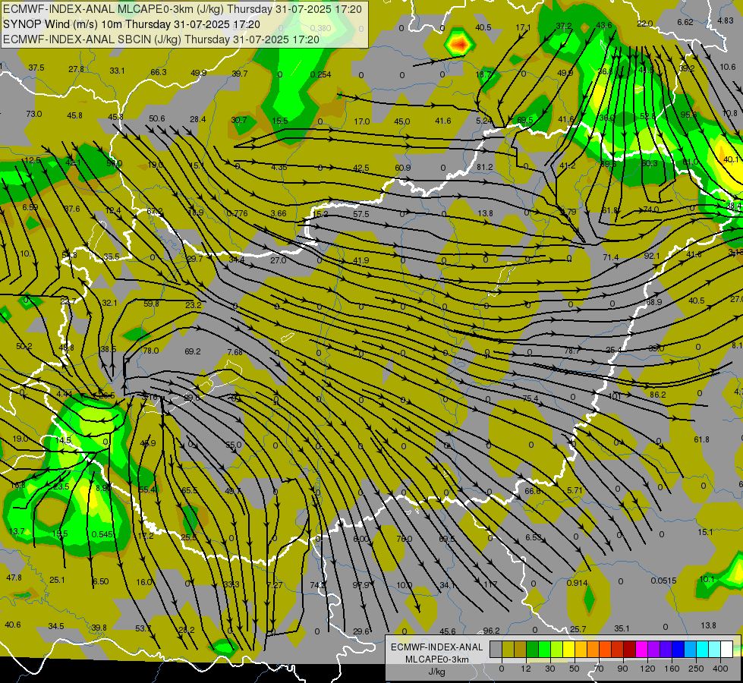This screenshot has width=743, height=683.
Task: Click the map value 53.7
Action: (143, 628)
